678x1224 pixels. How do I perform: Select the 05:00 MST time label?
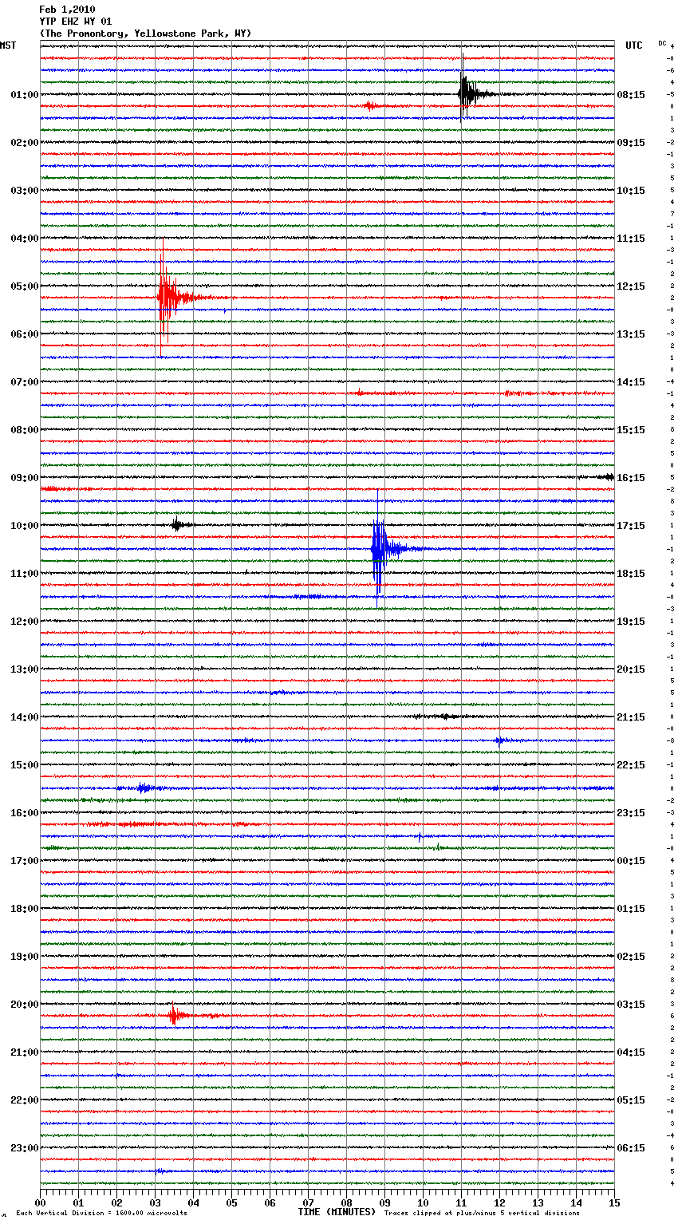pyautogui.click(x=25, y=286)
